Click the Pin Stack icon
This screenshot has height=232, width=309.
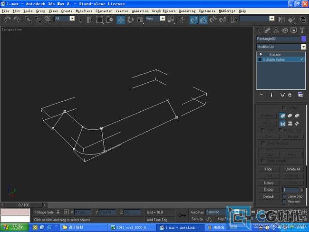[x=261, y=95]
